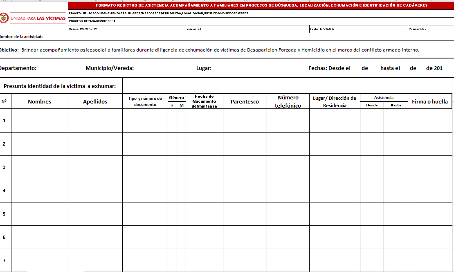Click the Firma o huella cell in row 5
Viewport: 454px width, 272px height.
point(431,214)
